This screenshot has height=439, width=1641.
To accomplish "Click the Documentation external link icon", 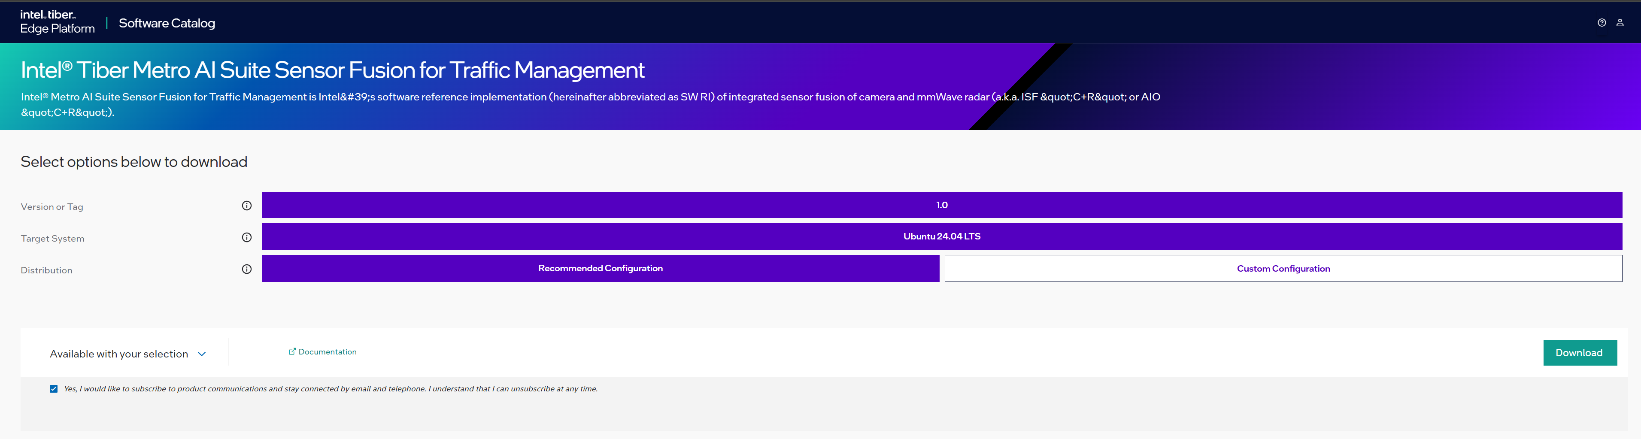I will (x=292, y=352).
